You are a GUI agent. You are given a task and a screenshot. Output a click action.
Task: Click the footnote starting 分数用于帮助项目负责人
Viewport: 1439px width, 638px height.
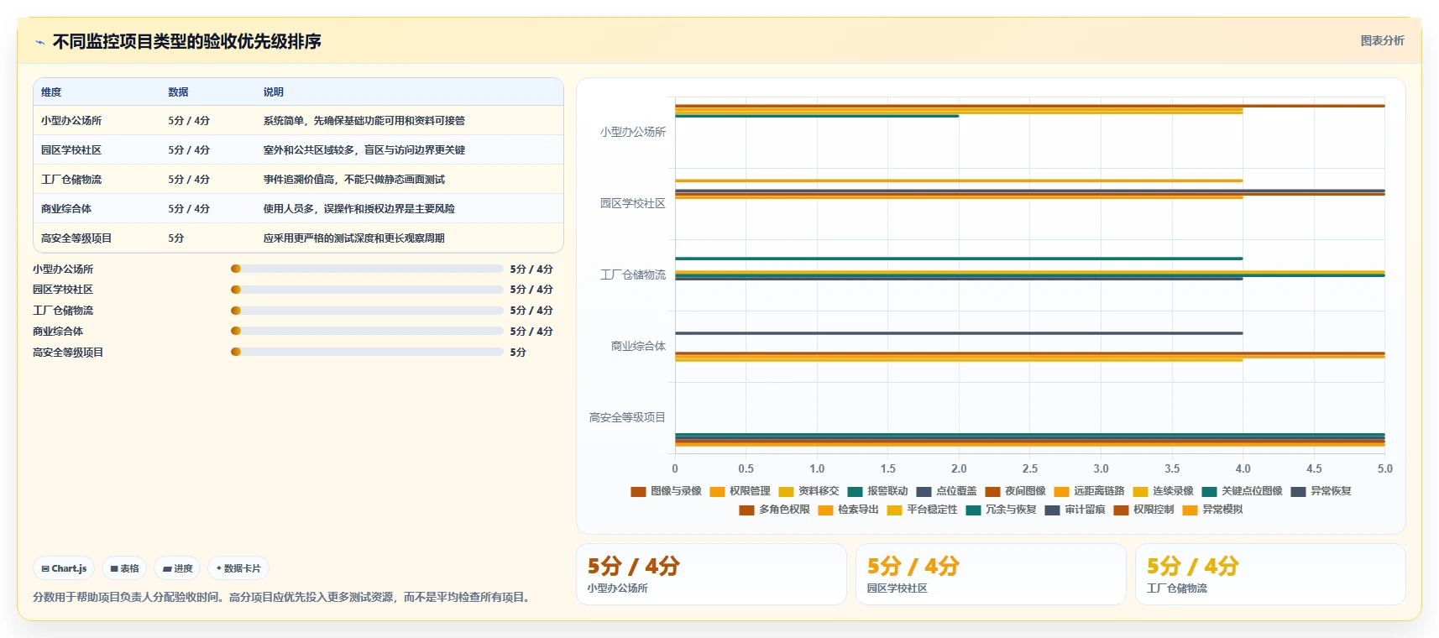(x=282, y=598)
